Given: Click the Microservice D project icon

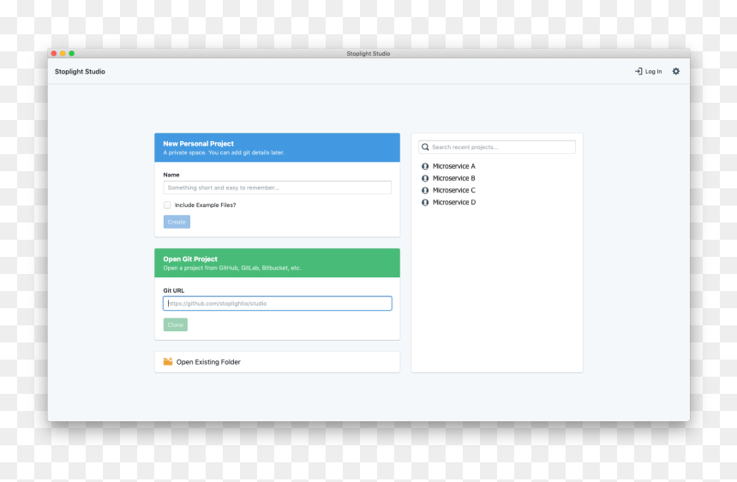Looking at the screenshot, I should click(x=425, y=203).
